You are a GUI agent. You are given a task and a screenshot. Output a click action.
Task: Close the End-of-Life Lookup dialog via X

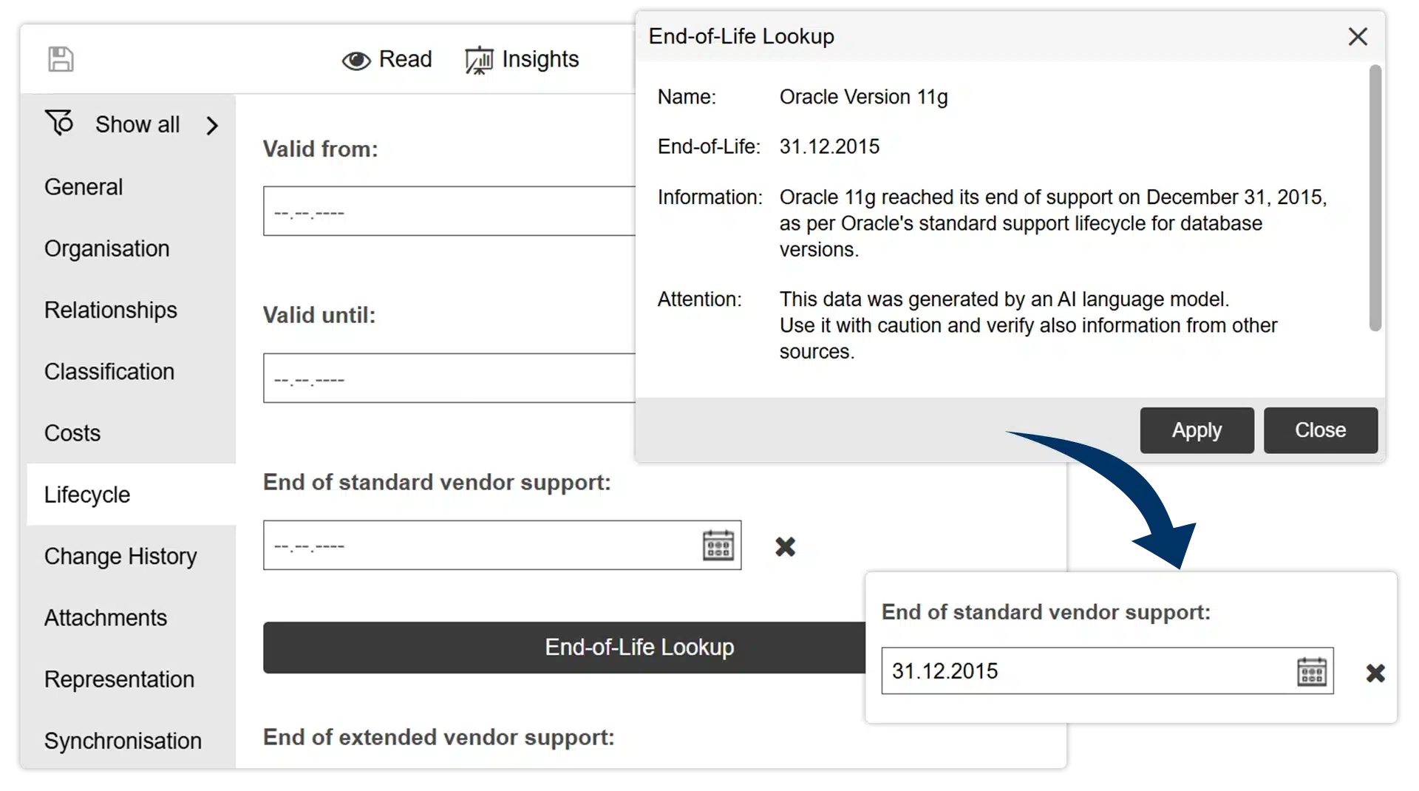[1357, 37]
